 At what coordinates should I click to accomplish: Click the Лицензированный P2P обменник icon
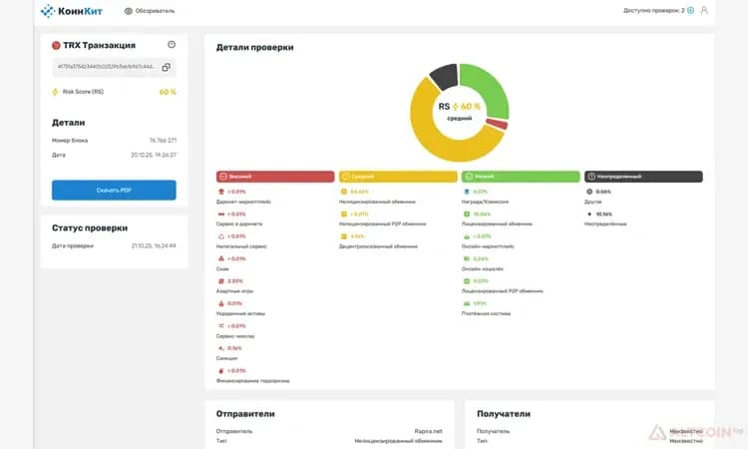(467, 281)
